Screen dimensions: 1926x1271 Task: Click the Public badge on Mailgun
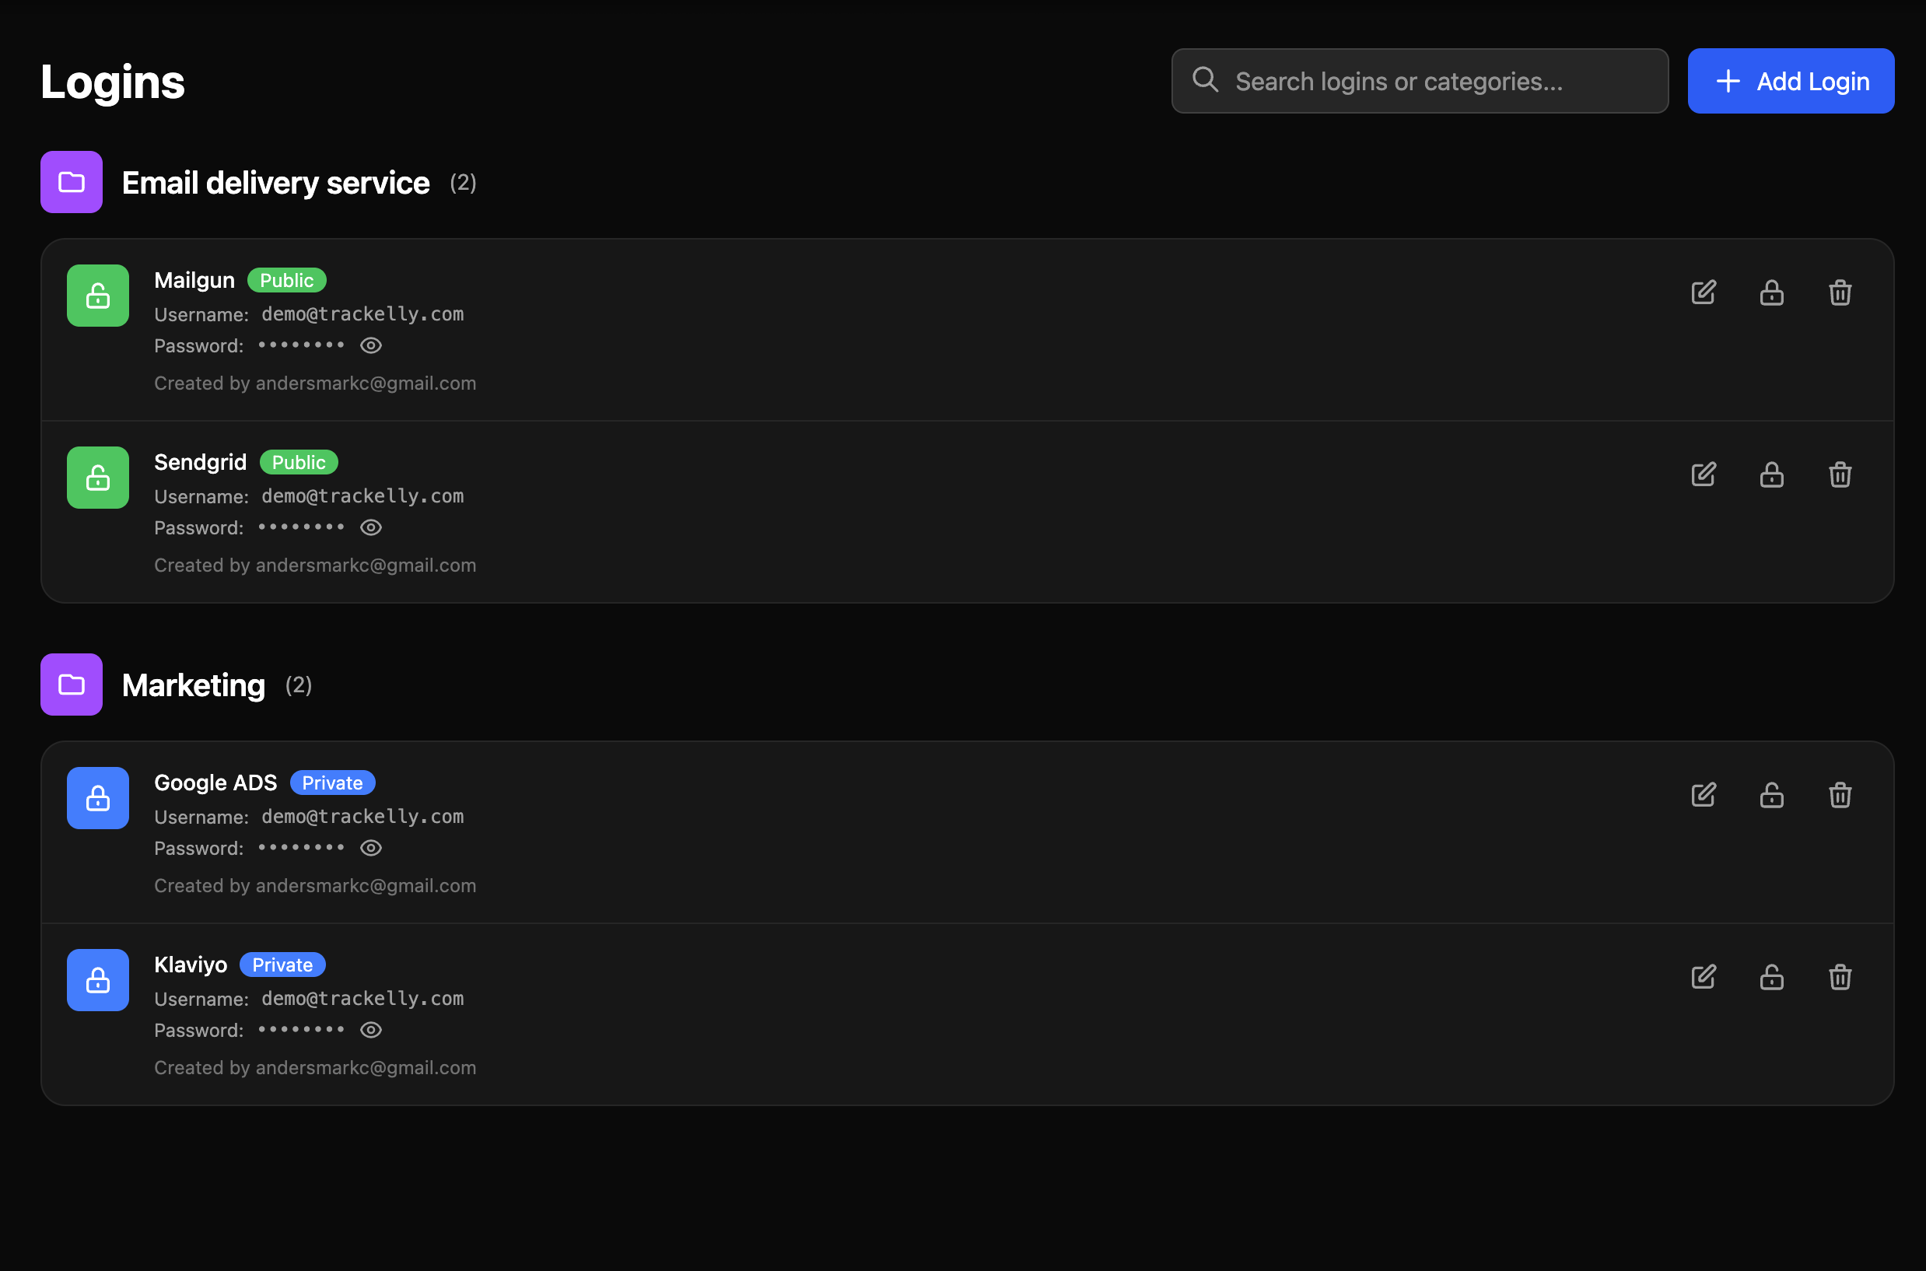tap(286, 280)
